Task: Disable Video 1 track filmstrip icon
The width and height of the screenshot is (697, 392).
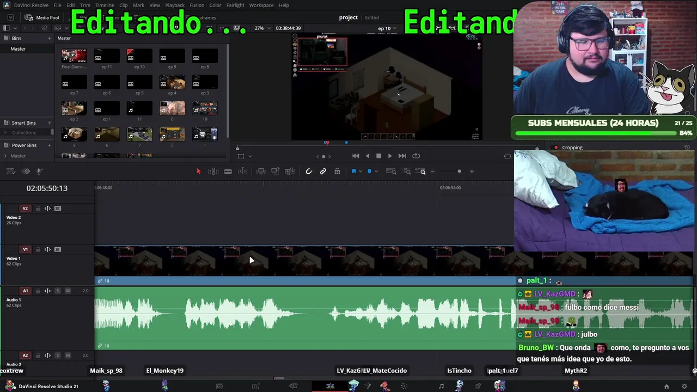Action: (58, 249)
